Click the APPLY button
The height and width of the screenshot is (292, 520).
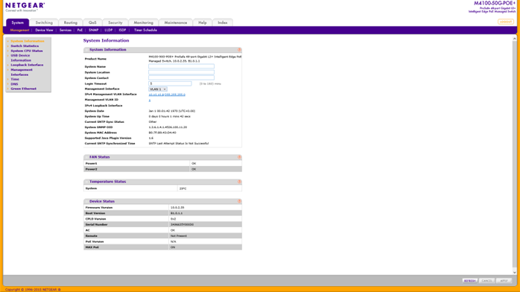coord(504,281)
